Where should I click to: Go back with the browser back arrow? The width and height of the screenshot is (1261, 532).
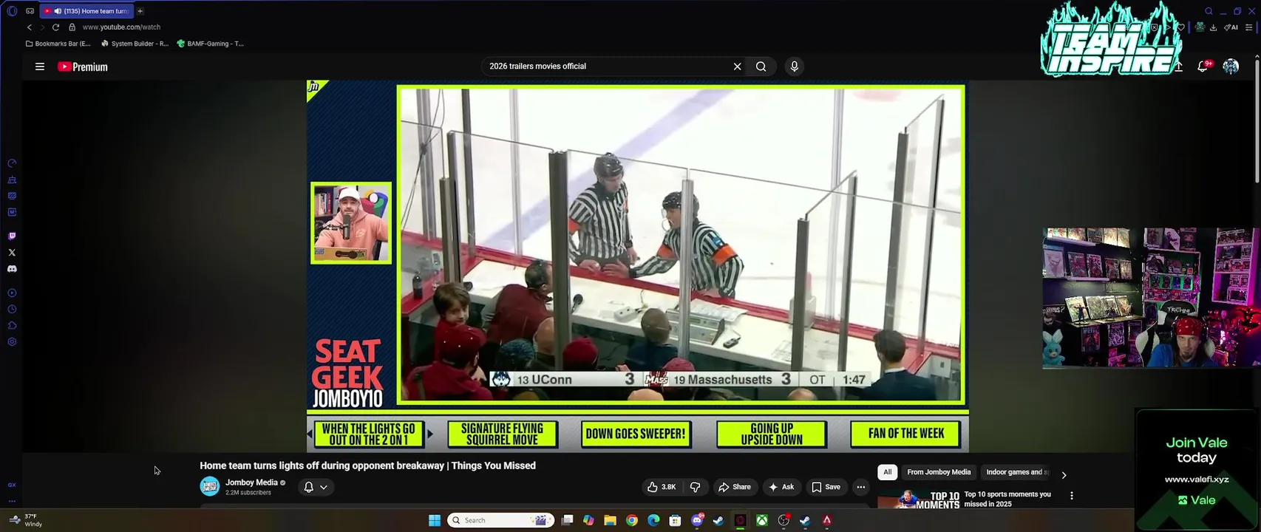click(30, 27)
